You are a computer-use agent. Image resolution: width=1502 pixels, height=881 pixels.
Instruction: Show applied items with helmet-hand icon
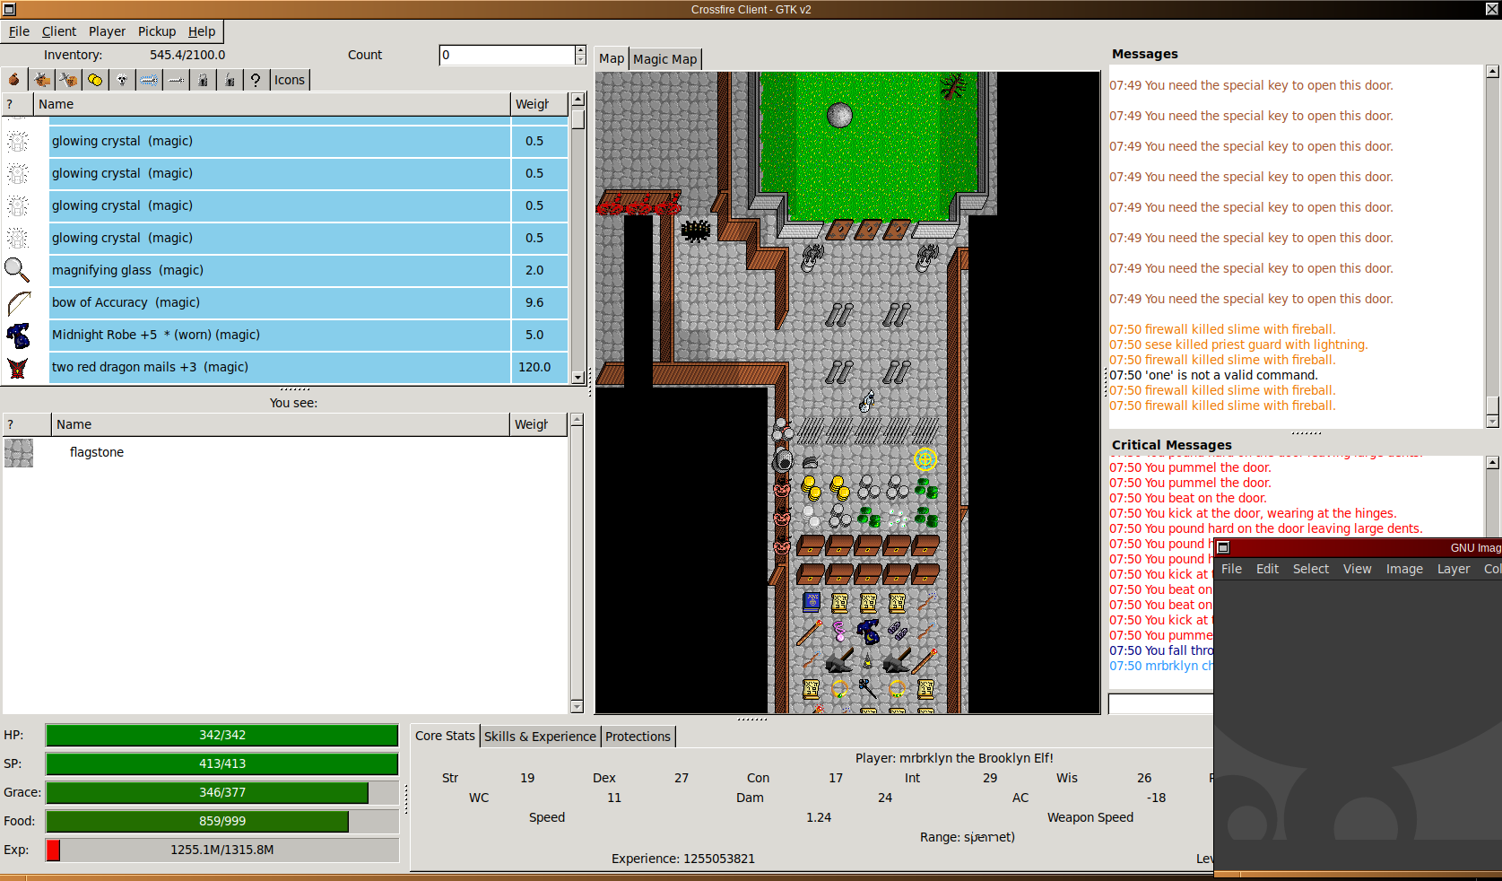(x=41, y=80)
